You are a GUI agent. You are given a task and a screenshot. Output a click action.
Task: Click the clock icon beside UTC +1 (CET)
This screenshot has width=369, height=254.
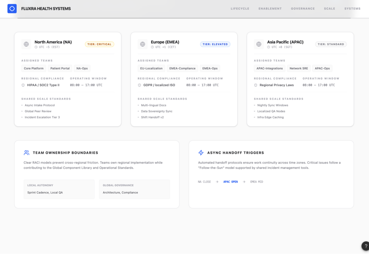click(152, 47)
